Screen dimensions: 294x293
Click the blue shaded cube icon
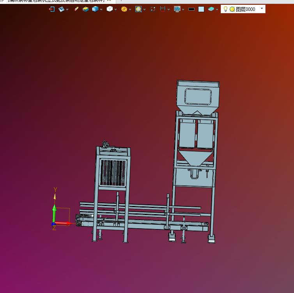95,9
